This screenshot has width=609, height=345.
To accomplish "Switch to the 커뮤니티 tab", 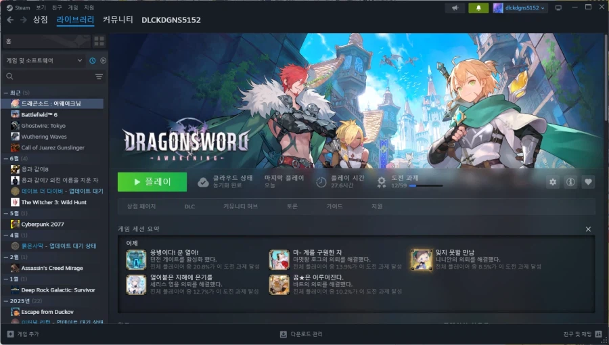I will pos(118,20).
